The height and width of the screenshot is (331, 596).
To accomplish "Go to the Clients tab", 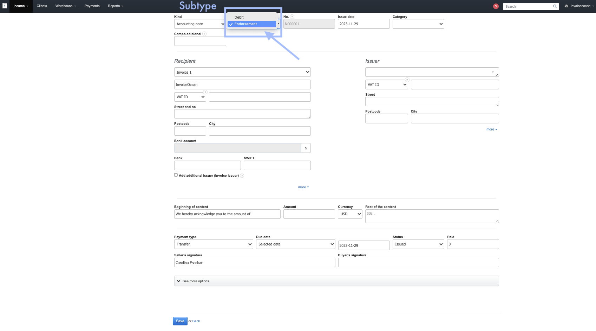I will (x=42, y=6).
